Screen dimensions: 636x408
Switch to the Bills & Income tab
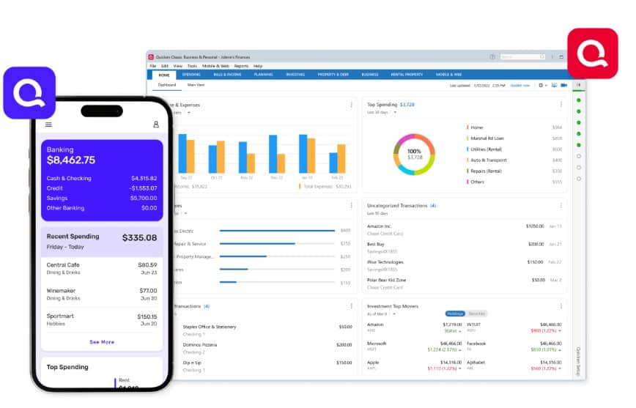227,75
